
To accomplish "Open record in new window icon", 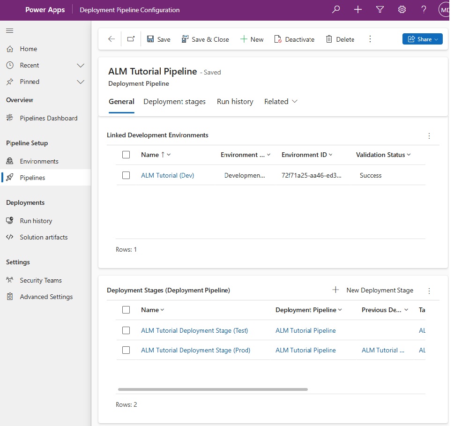I will pos(131,39).
